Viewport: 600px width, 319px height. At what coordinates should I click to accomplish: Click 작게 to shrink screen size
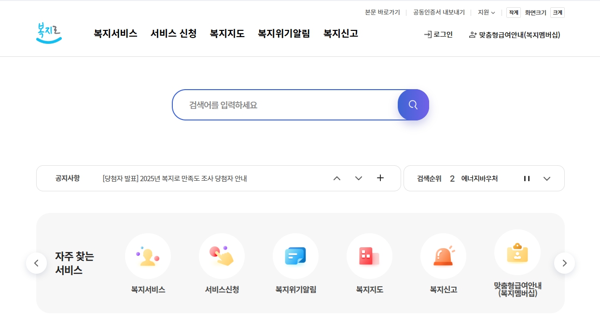click(513, 12)
